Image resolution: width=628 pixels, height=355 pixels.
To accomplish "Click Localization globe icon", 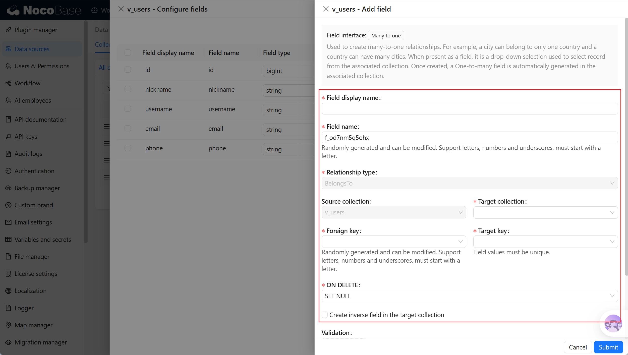I will point(8,291).
